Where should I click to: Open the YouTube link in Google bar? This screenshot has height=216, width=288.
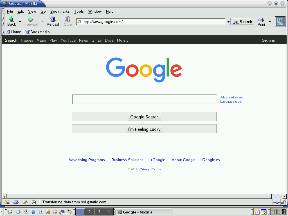point(68,40)
